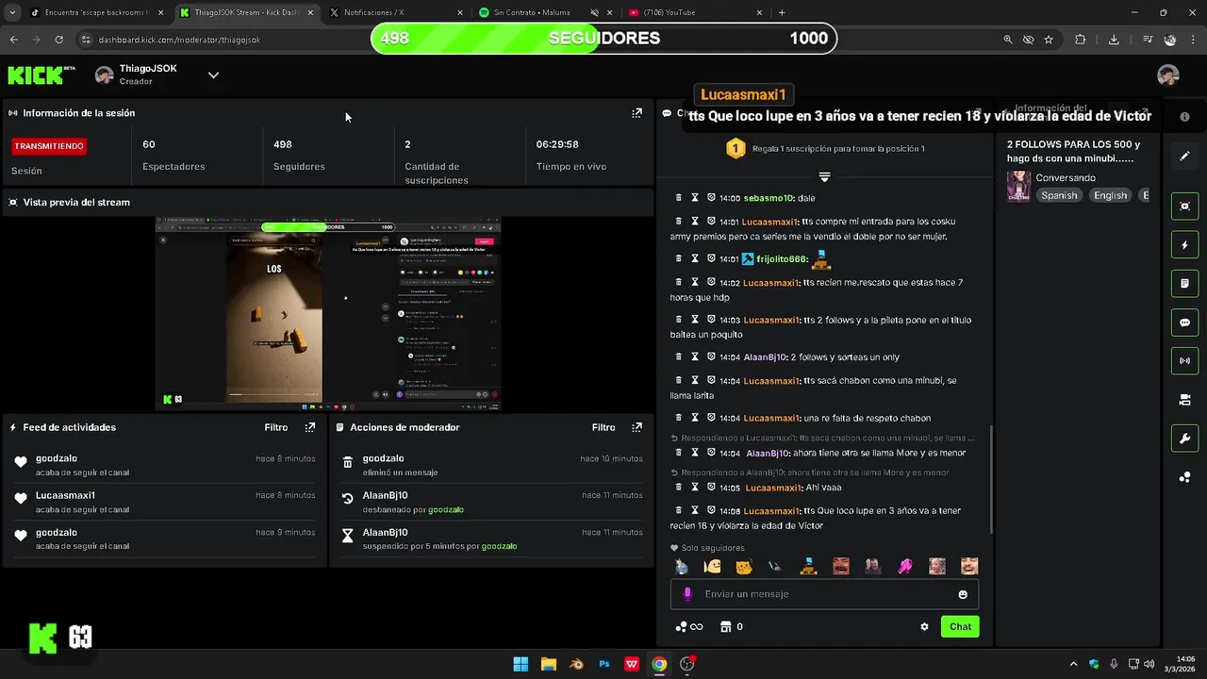Toggle moderator actions panel via document icon
The height and width of the screenshot is (679, 1207).
1184,283
